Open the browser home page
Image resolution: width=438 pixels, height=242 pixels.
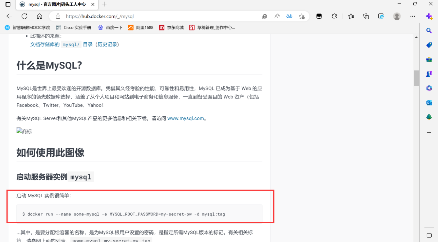tap(39, 16)
